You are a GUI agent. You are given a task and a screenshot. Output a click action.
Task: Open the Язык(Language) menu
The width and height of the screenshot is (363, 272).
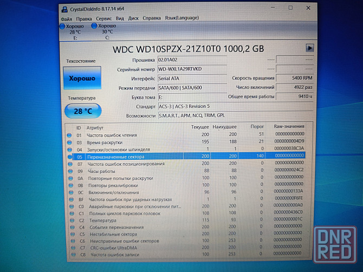[181, 17]
